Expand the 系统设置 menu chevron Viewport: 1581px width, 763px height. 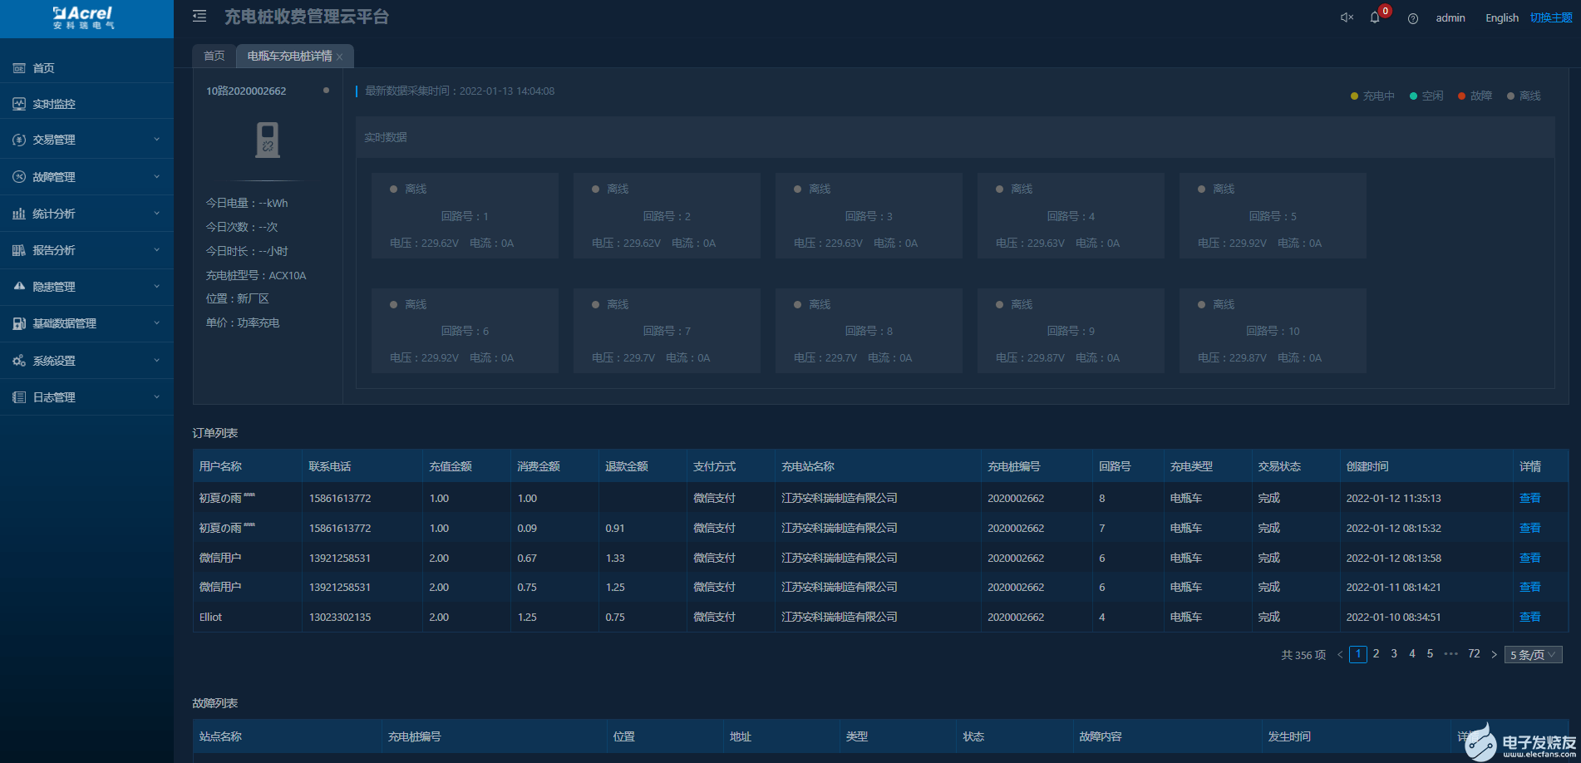click(156, 361)
